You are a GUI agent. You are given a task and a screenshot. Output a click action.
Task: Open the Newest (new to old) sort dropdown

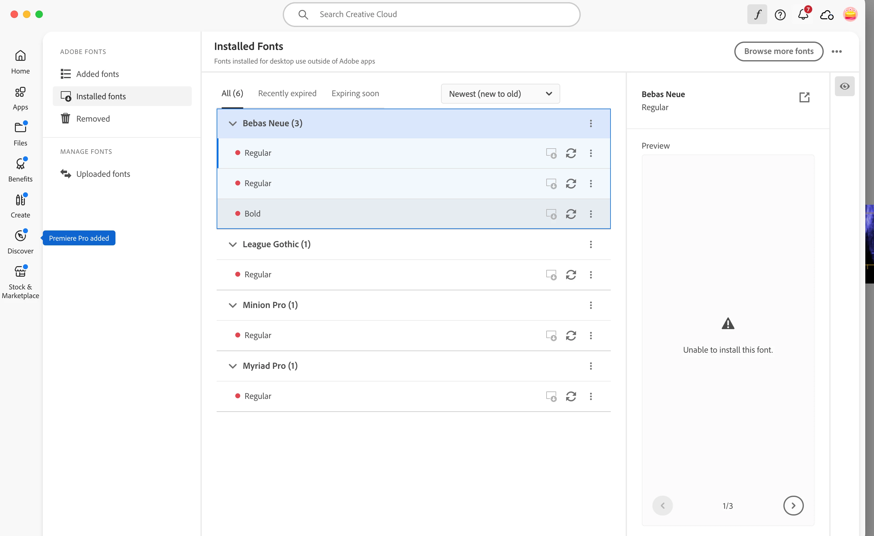tap(500, 94)
